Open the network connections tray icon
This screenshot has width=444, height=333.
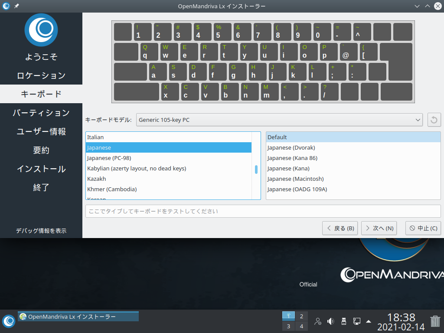[x=357, y=321]
